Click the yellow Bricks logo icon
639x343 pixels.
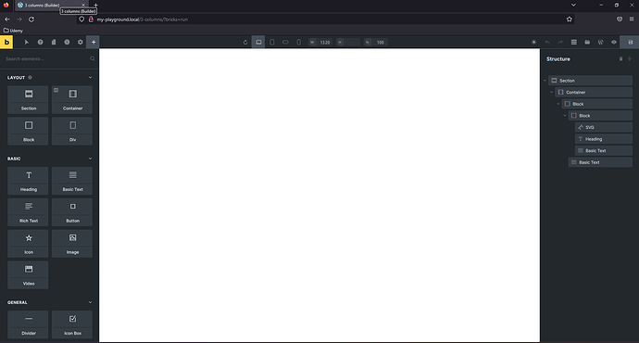click(x=6, y=42)
